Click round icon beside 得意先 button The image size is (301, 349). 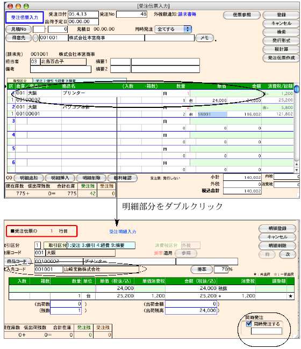coord(35,38)
